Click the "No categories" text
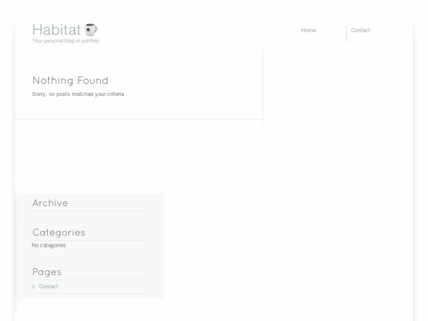Screen dimensions: 428x321 tap(49, 246)
